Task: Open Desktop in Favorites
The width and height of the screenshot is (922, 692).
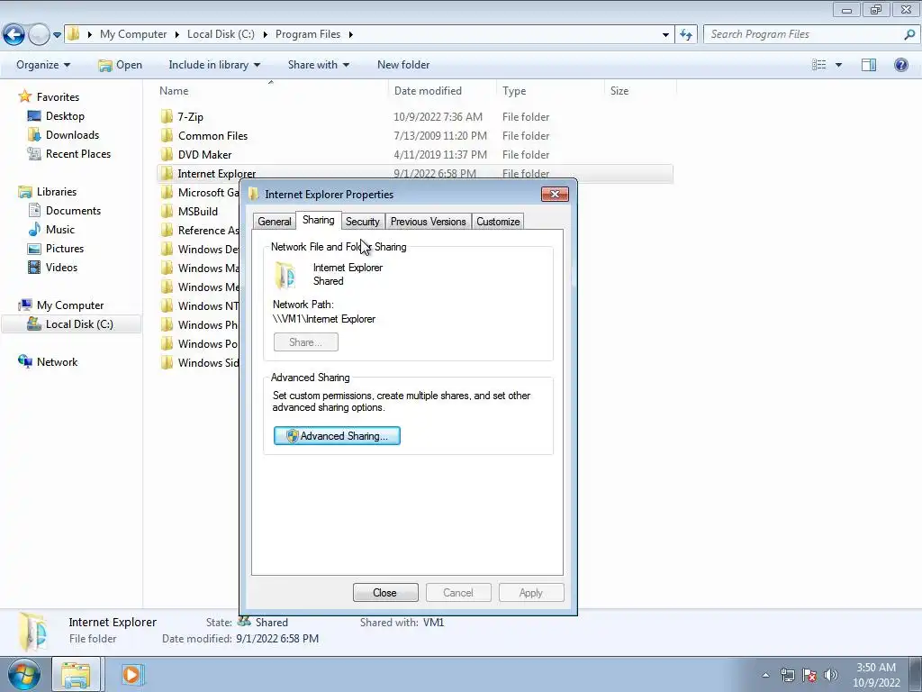Action: [56, 116]
